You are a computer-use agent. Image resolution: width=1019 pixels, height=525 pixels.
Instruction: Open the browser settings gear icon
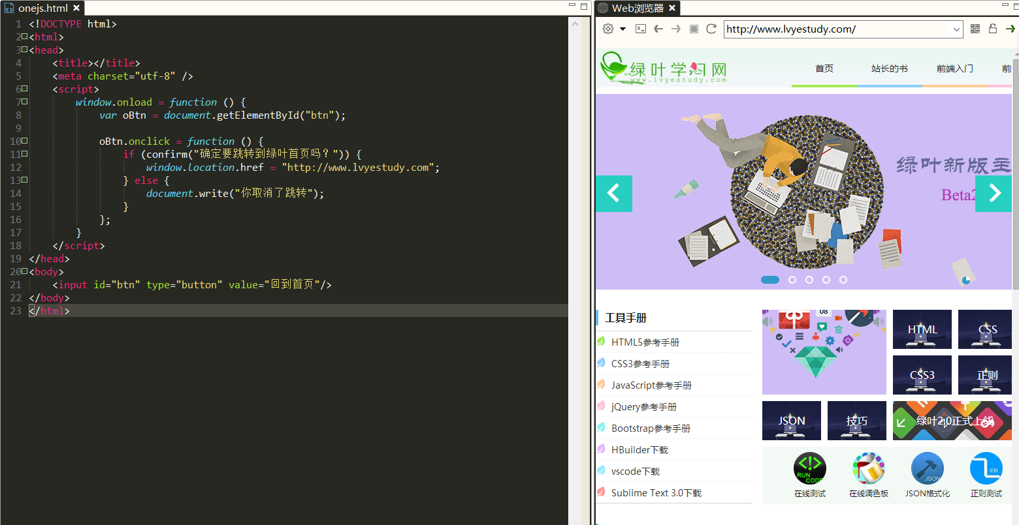point(607,29)
